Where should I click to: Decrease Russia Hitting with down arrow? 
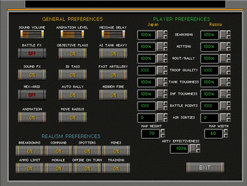tap(229, 49)
